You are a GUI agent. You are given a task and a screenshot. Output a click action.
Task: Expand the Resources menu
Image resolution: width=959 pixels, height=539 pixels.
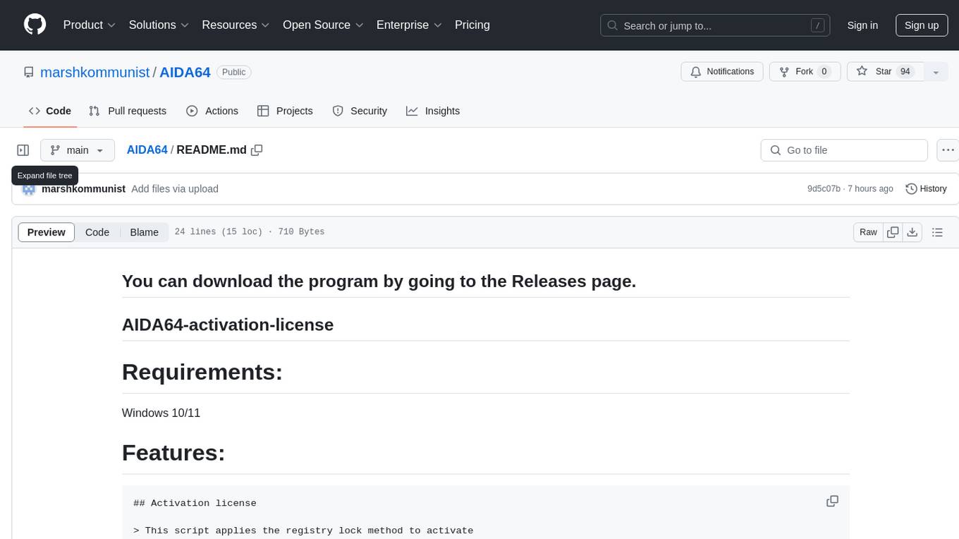(236, 25)
